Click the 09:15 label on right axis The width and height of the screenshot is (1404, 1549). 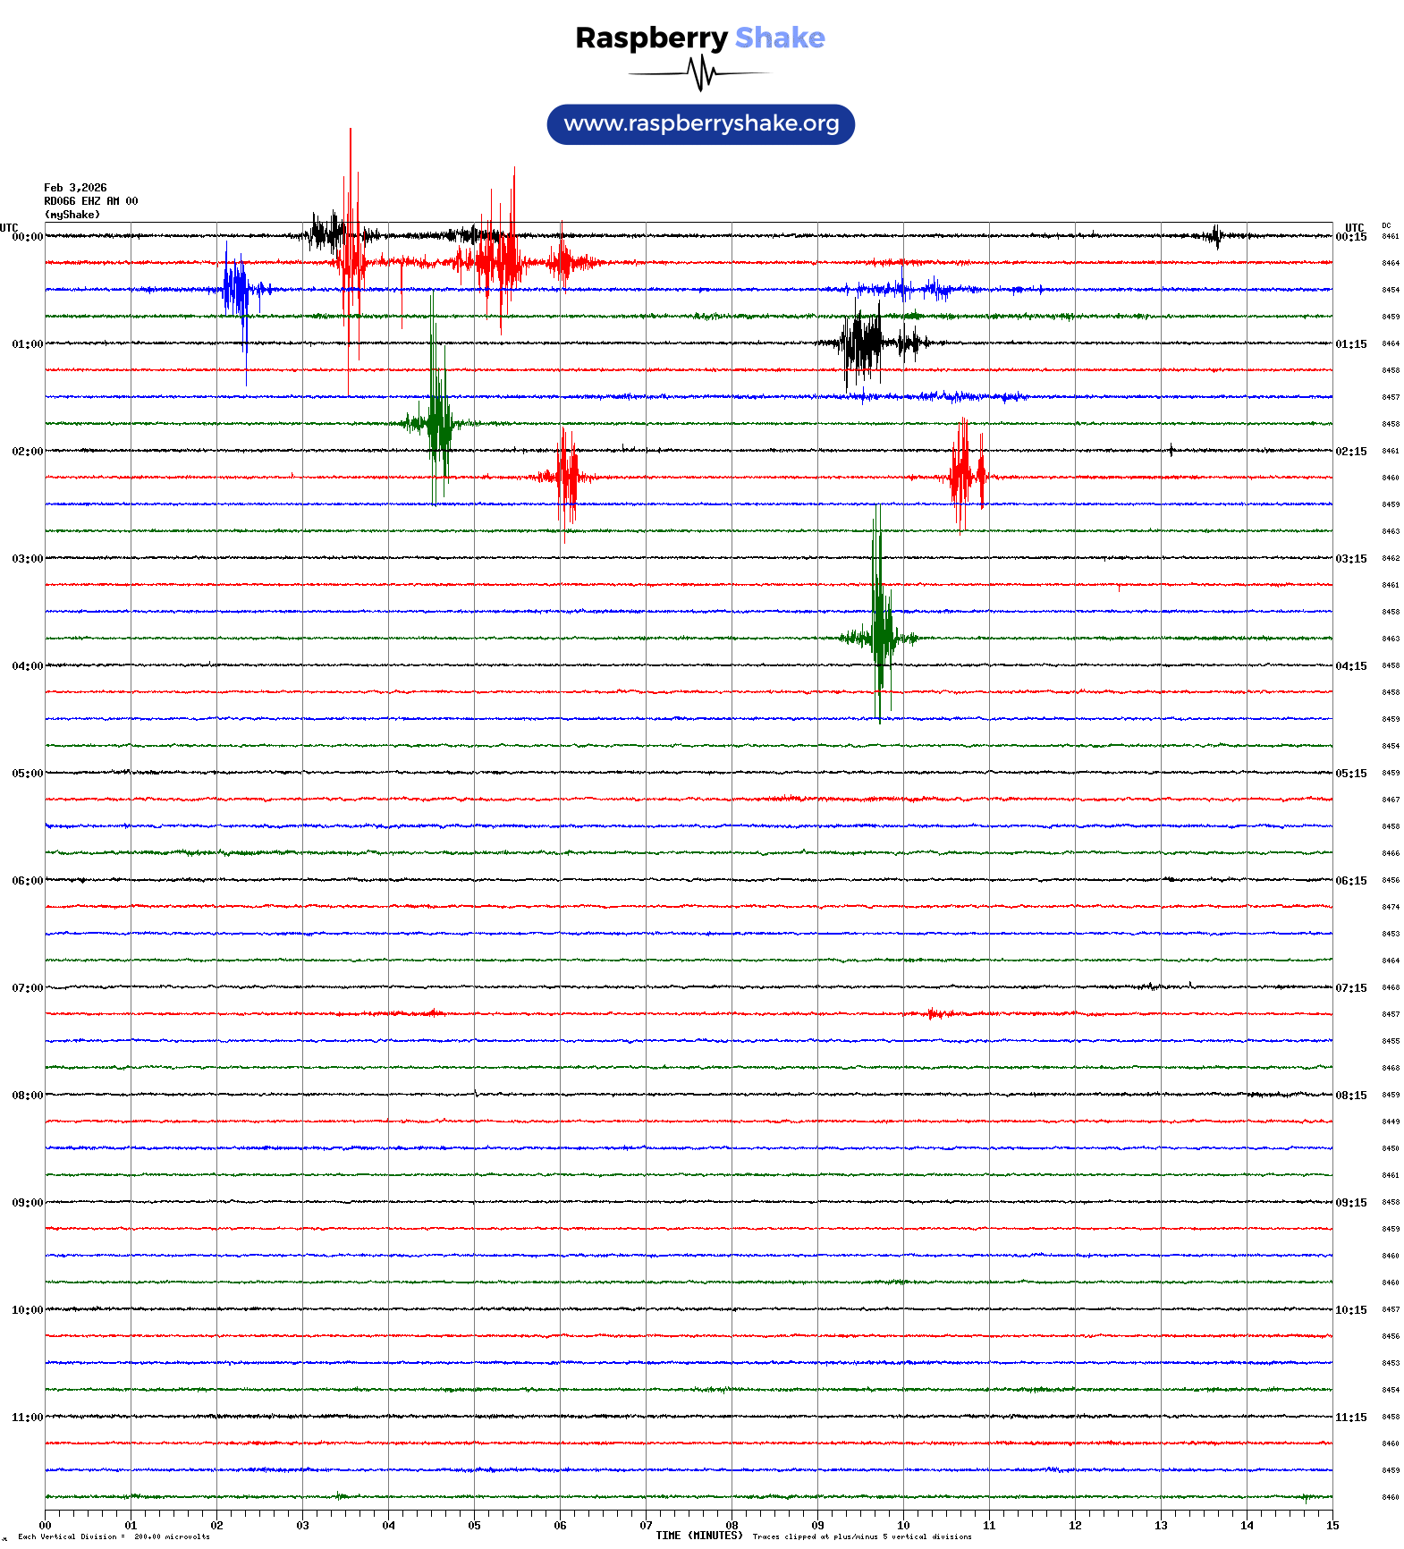tap(1350, 1203)
